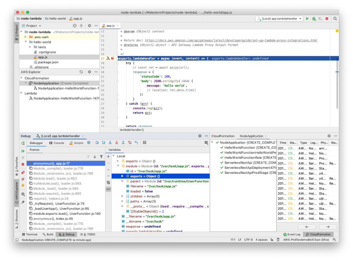The width and height of the screenshot is (353, 261).
Task: Switch to the Console tab
Action: [57, 143]
